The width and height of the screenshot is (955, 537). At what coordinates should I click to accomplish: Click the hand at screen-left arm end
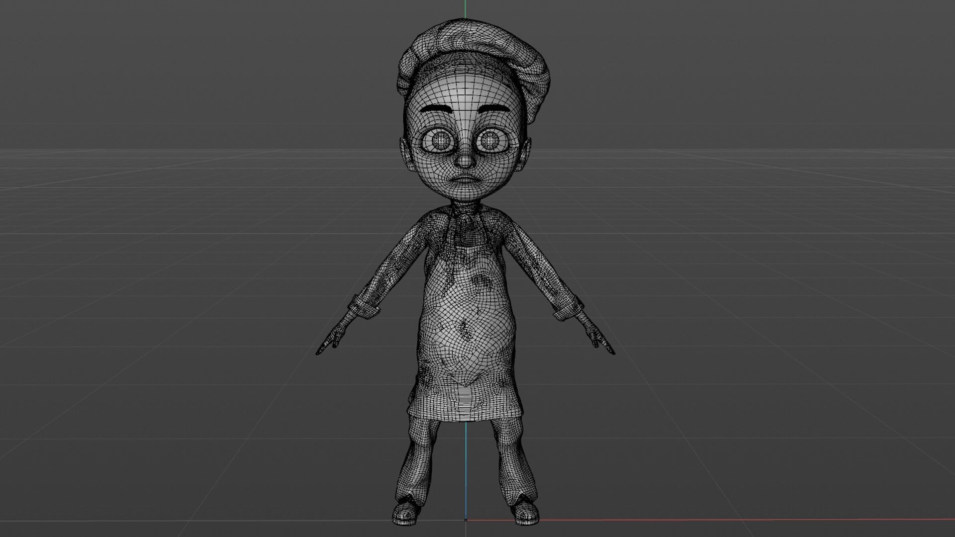[334, 338]
